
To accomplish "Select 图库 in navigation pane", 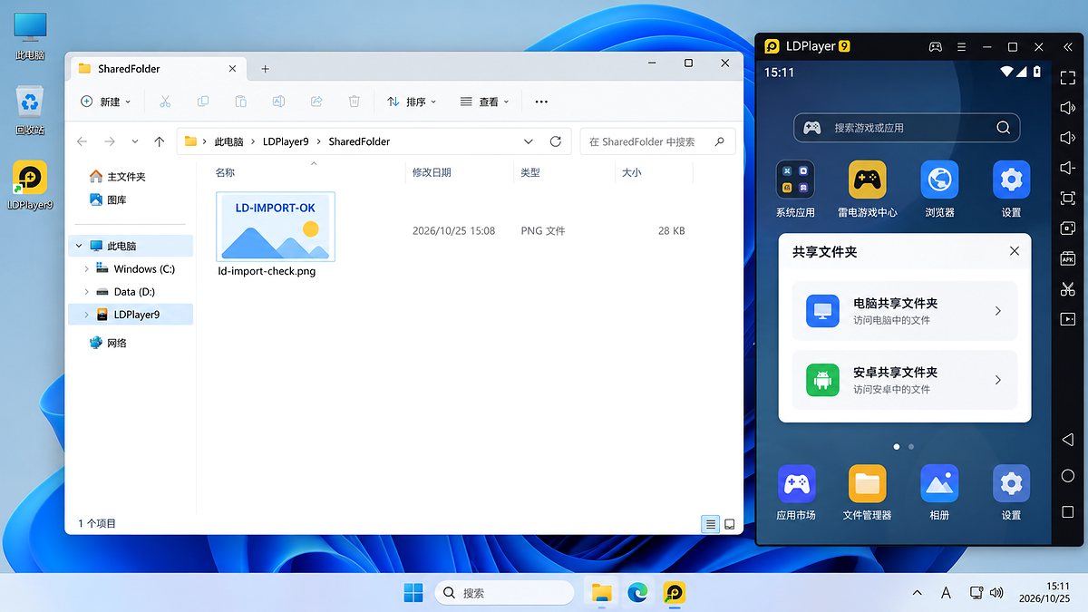I will click(x=108, y=199).
